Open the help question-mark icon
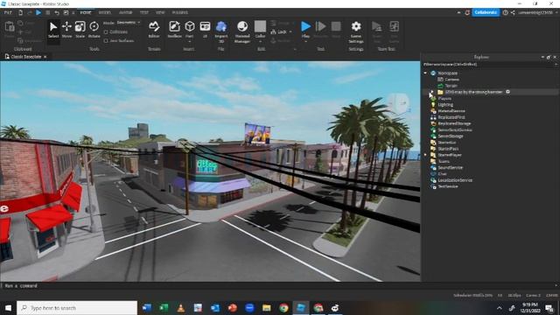Image resolution: width=560 pixels, height=315 pixels. [505, 12]
